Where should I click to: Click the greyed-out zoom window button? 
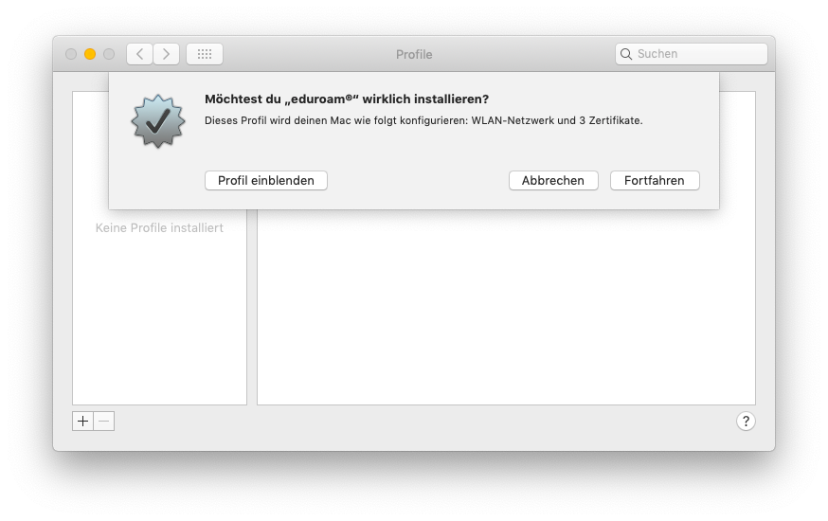tap(109, 54)
